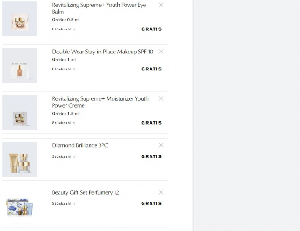Click Größe 1.5 ml text for Moisturizer
This screenshot has height=231, width=300.
[66, 114]
